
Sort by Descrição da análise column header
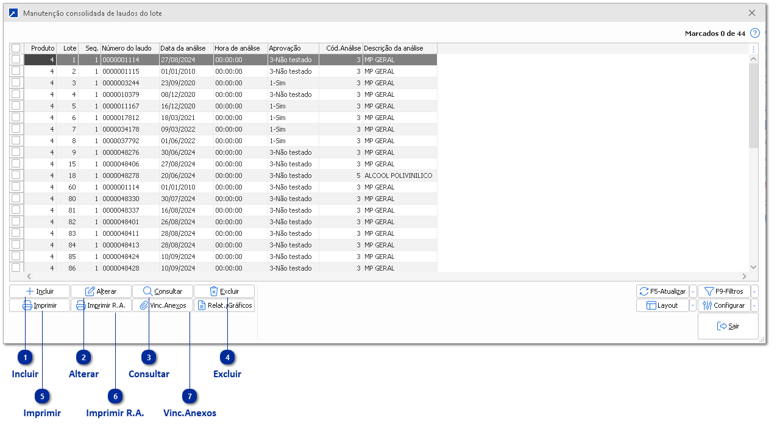point(400,48)
